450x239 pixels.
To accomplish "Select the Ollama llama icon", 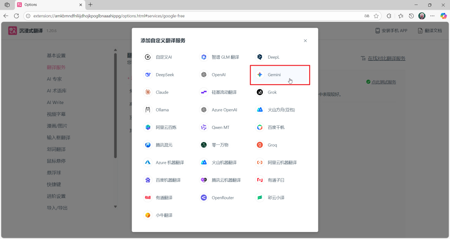I will coord(148,110).
